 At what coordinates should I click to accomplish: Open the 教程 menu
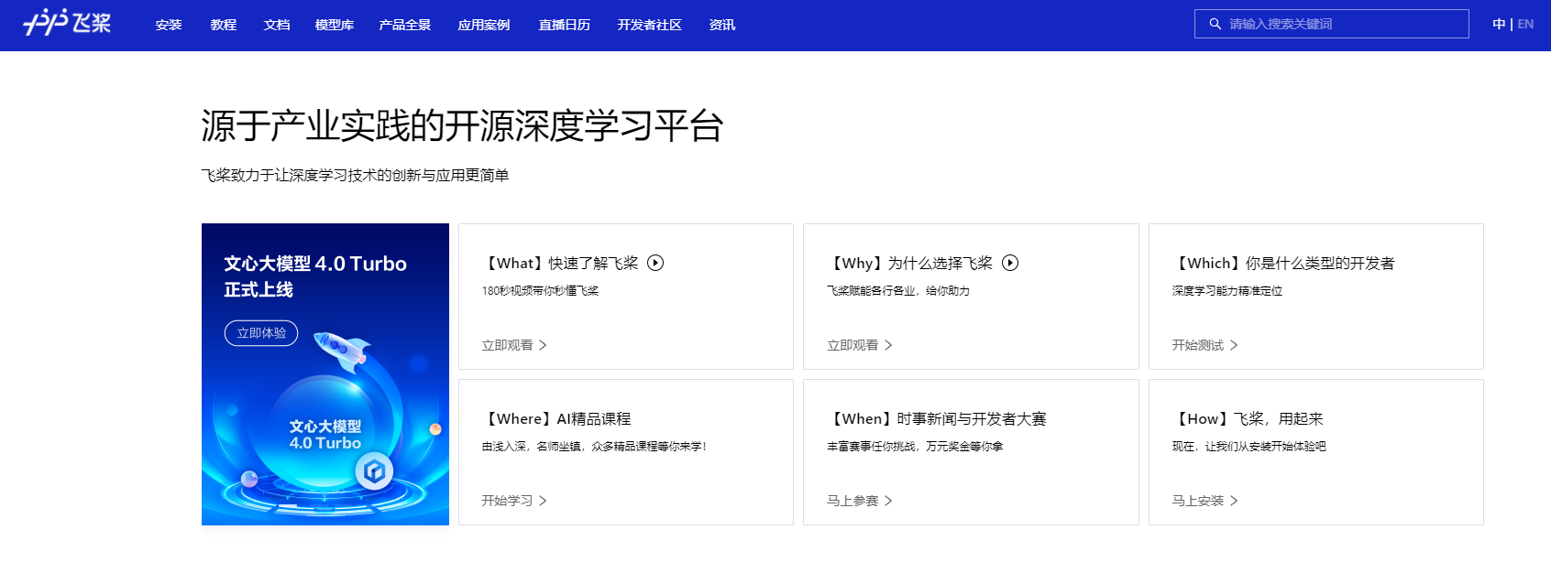[224, 25]
